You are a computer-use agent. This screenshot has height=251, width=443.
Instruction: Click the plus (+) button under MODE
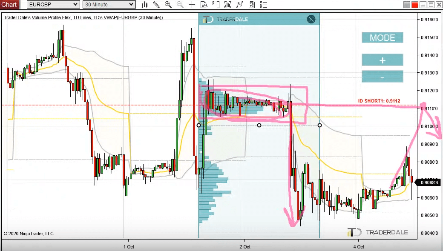(x=382, y=60)
